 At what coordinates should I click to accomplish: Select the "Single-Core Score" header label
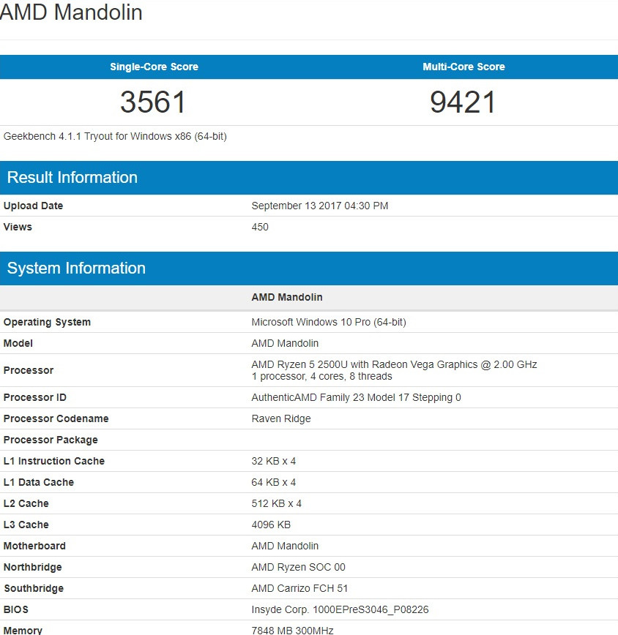(x=154, y=67)
